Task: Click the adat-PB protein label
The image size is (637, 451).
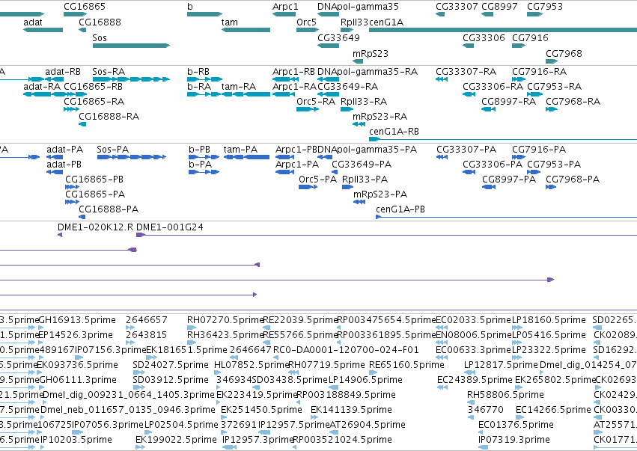Action: click(64, 165)
